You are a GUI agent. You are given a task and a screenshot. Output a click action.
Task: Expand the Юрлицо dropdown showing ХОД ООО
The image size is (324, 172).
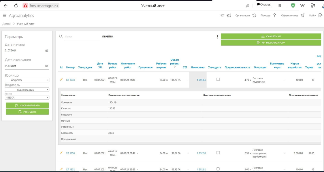[x=27, y=80]
